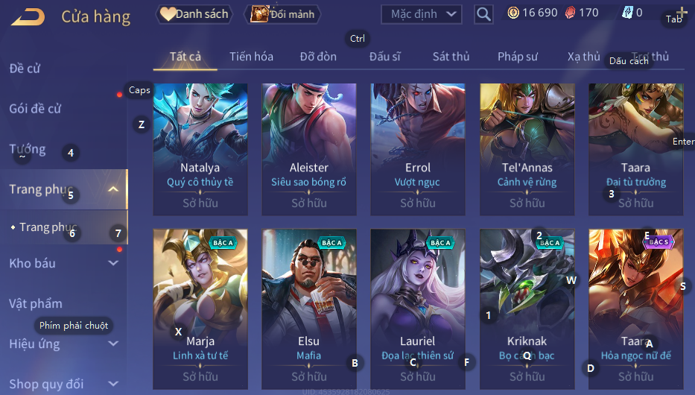Screen dimensions: 695x395
Task: Expand the Shop quy đổi section
Action: coord(113,384)
